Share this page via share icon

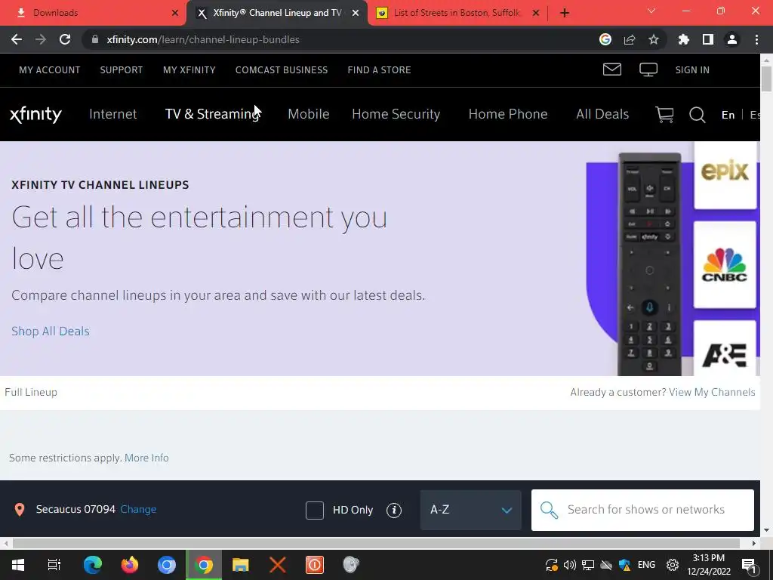630,39
